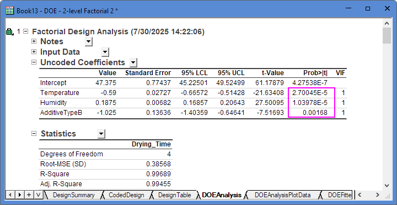Image resolution: width=397 pixels, height=205 pixels.
Task: Open the sheet list V button
Action: 38,195
